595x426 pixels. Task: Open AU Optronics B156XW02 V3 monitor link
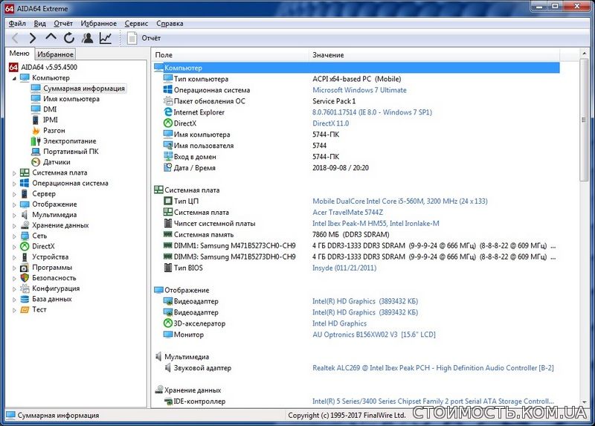[x=374, y=335]
